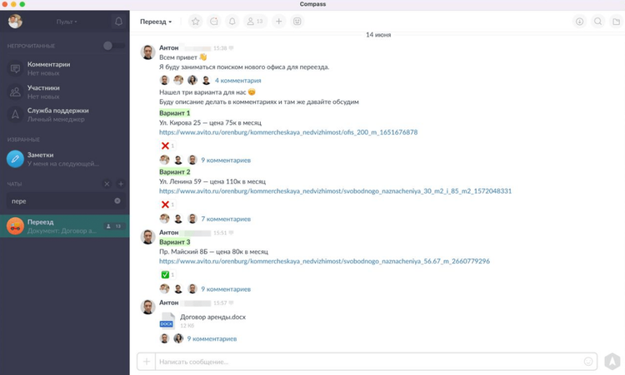Image resolution: width=625 pixels, height=375 pixels.
Task: Open search in chat at top right
Action: coord(597,22)
